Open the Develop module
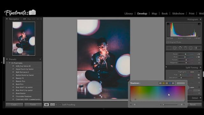Screen dimensions: 204x115 (142, 13)
